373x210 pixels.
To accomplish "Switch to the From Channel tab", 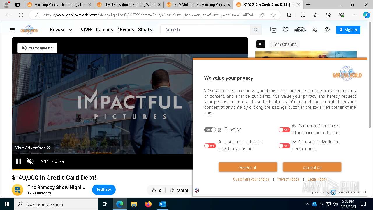I will pyautogui.click(x=284, y=44).
